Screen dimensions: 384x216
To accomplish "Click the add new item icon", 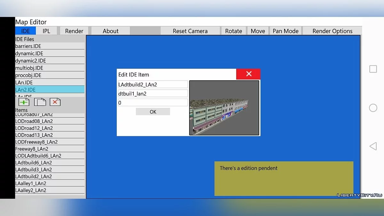I will [x=24, y=102].
